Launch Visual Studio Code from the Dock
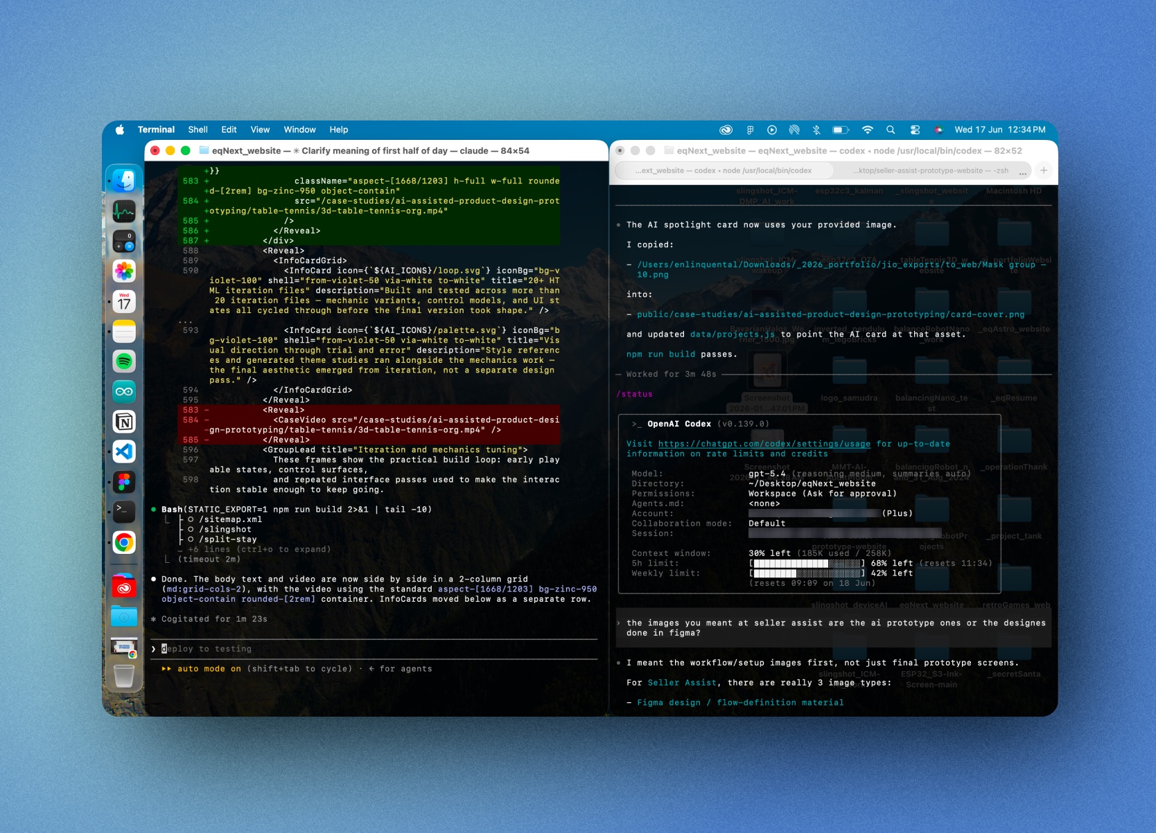This screenshot has height=833, width=1156. (124, 452)
